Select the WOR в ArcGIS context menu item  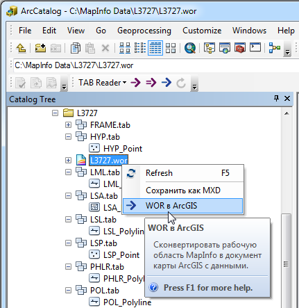[183, 206]
